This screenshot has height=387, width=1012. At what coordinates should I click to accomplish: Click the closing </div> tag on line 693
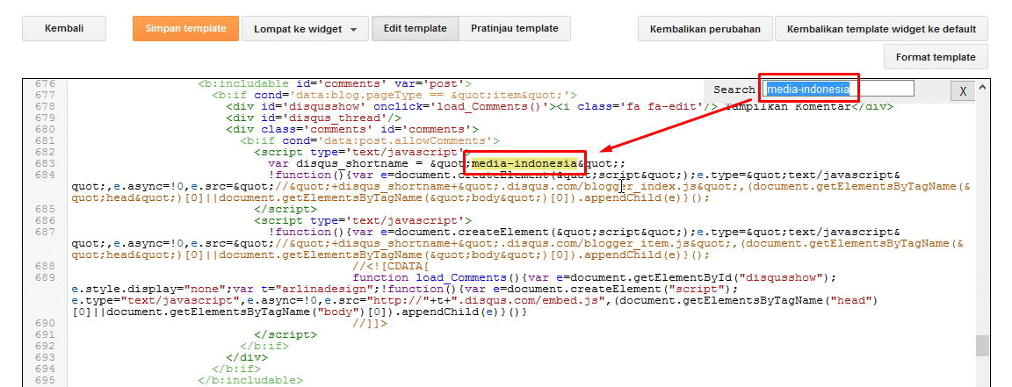pyautogui.click(x=247, y=357)
